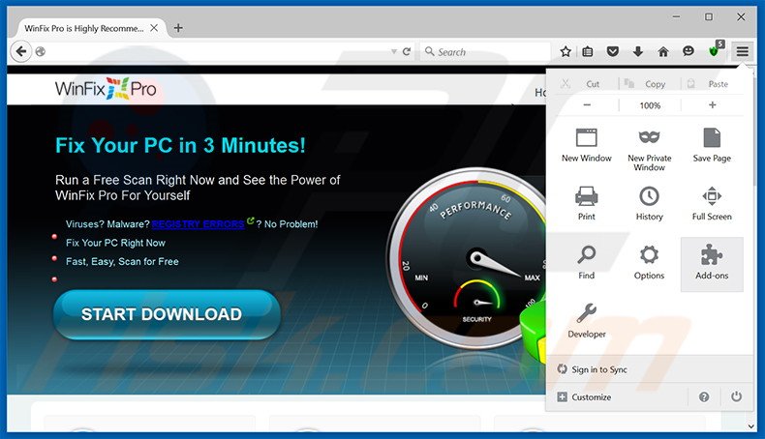The width and height of the screenshot is (765, 439).
Task: Reload the current page
Action: coord(407,51)
